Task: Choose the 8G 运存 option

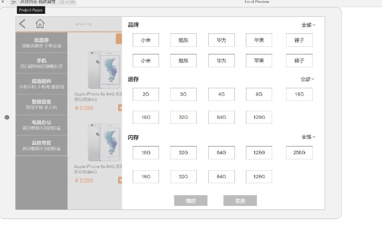Action: point(259,94)
